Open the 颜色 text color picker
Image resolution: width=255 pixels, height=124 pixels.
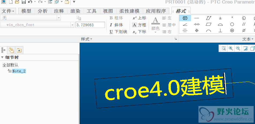155,25
